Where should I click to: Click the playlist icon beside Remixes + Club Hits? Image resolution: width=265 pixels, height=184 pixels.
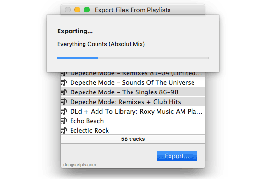(64, 102)
